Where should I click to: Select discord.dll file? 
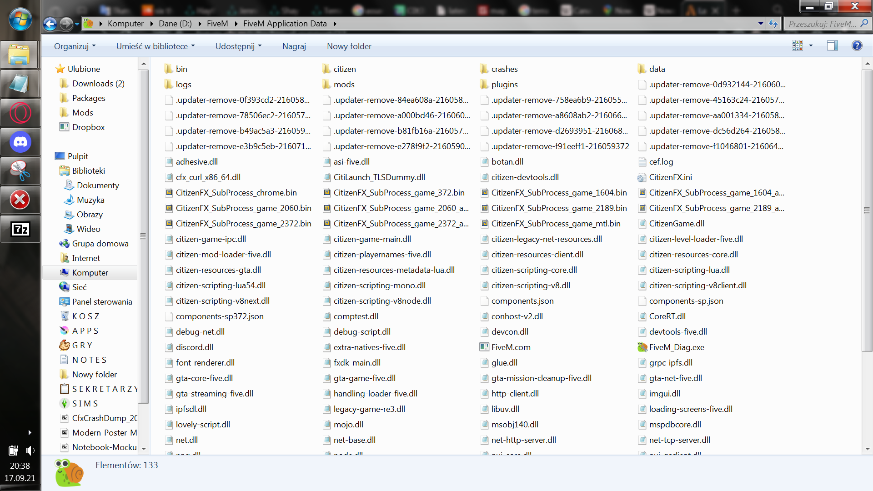tap(189, 347)
